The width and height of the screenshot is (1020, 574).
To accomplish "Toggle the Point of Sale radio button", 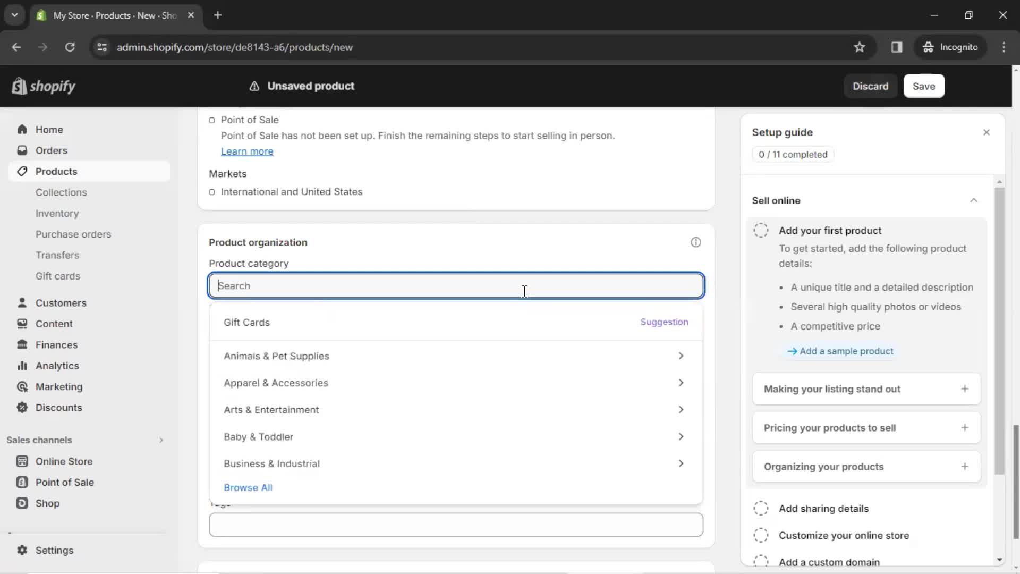I will 212,120.
